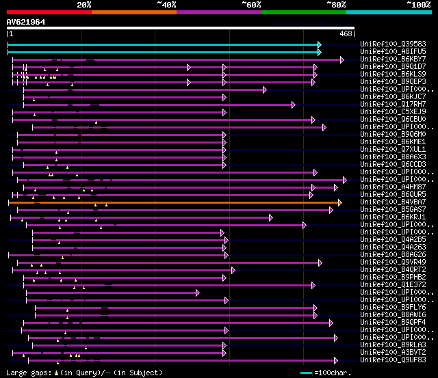Choose the UniRef100_B9Q6M0 entry
Screen dimensions: 438x378
393,134
